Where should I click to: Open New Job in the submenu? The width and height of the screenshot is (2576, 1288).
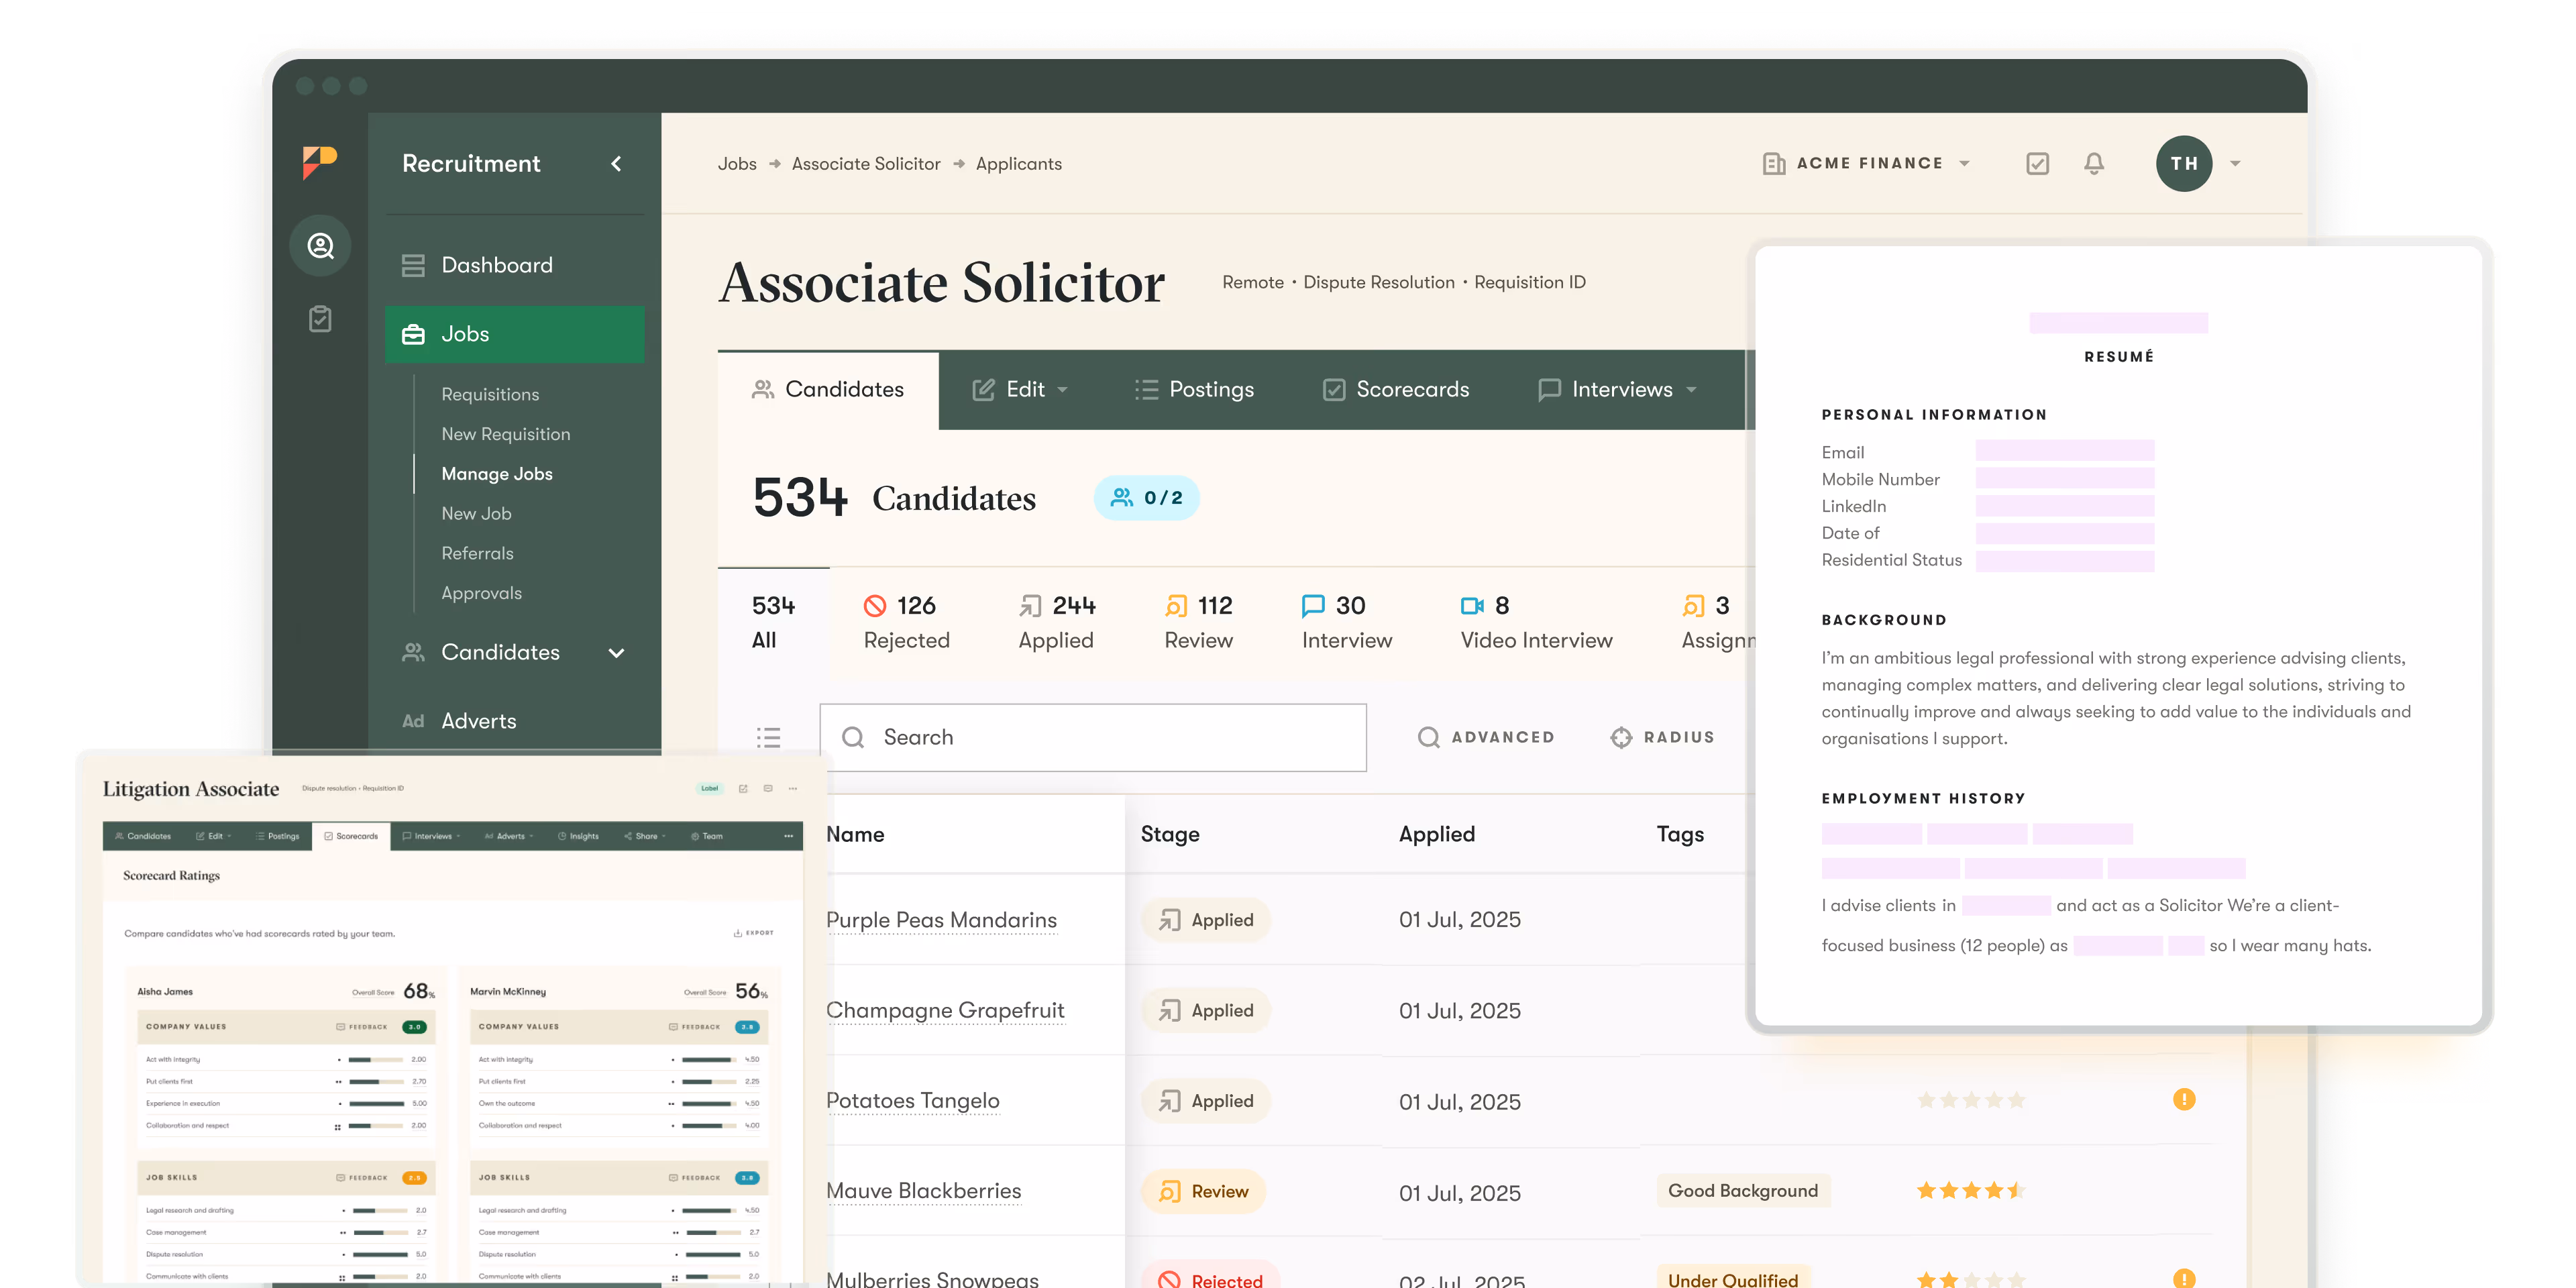click(476, 513)
